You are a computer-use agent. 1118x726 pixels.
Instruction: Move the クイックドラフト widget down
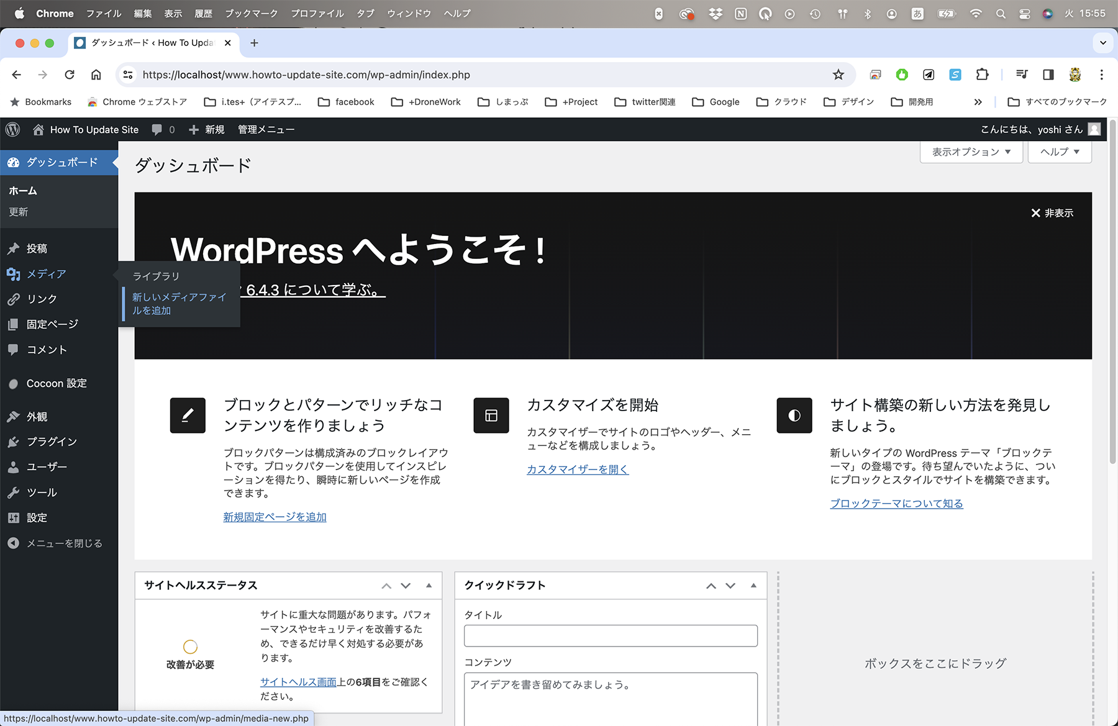730,586
